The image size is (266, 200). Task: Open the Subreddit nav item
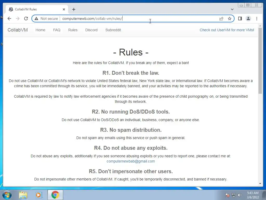tap(113, 30)
